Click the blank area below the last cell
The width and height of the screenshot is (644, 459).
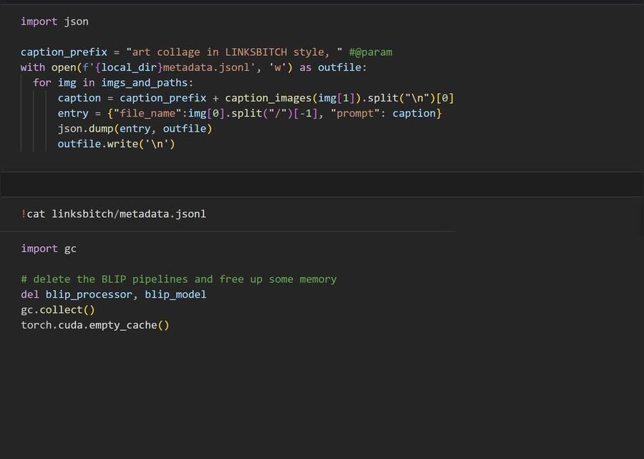322,401
